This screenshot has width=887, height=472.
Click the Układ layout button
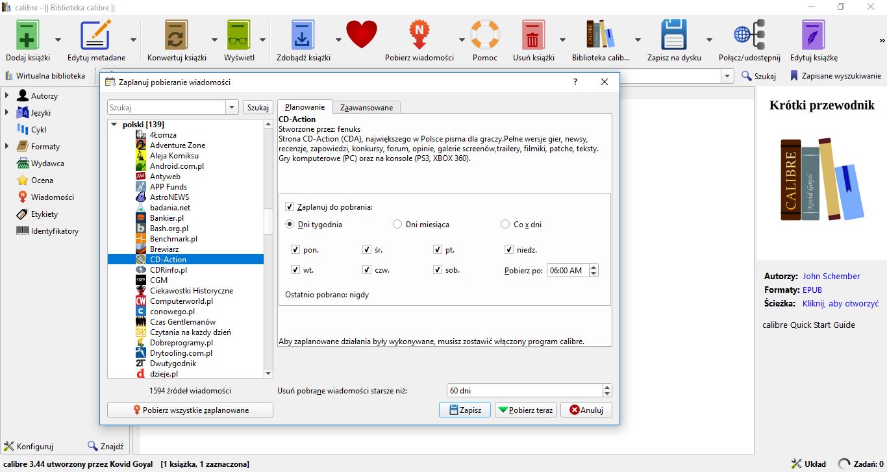(808, 464)
